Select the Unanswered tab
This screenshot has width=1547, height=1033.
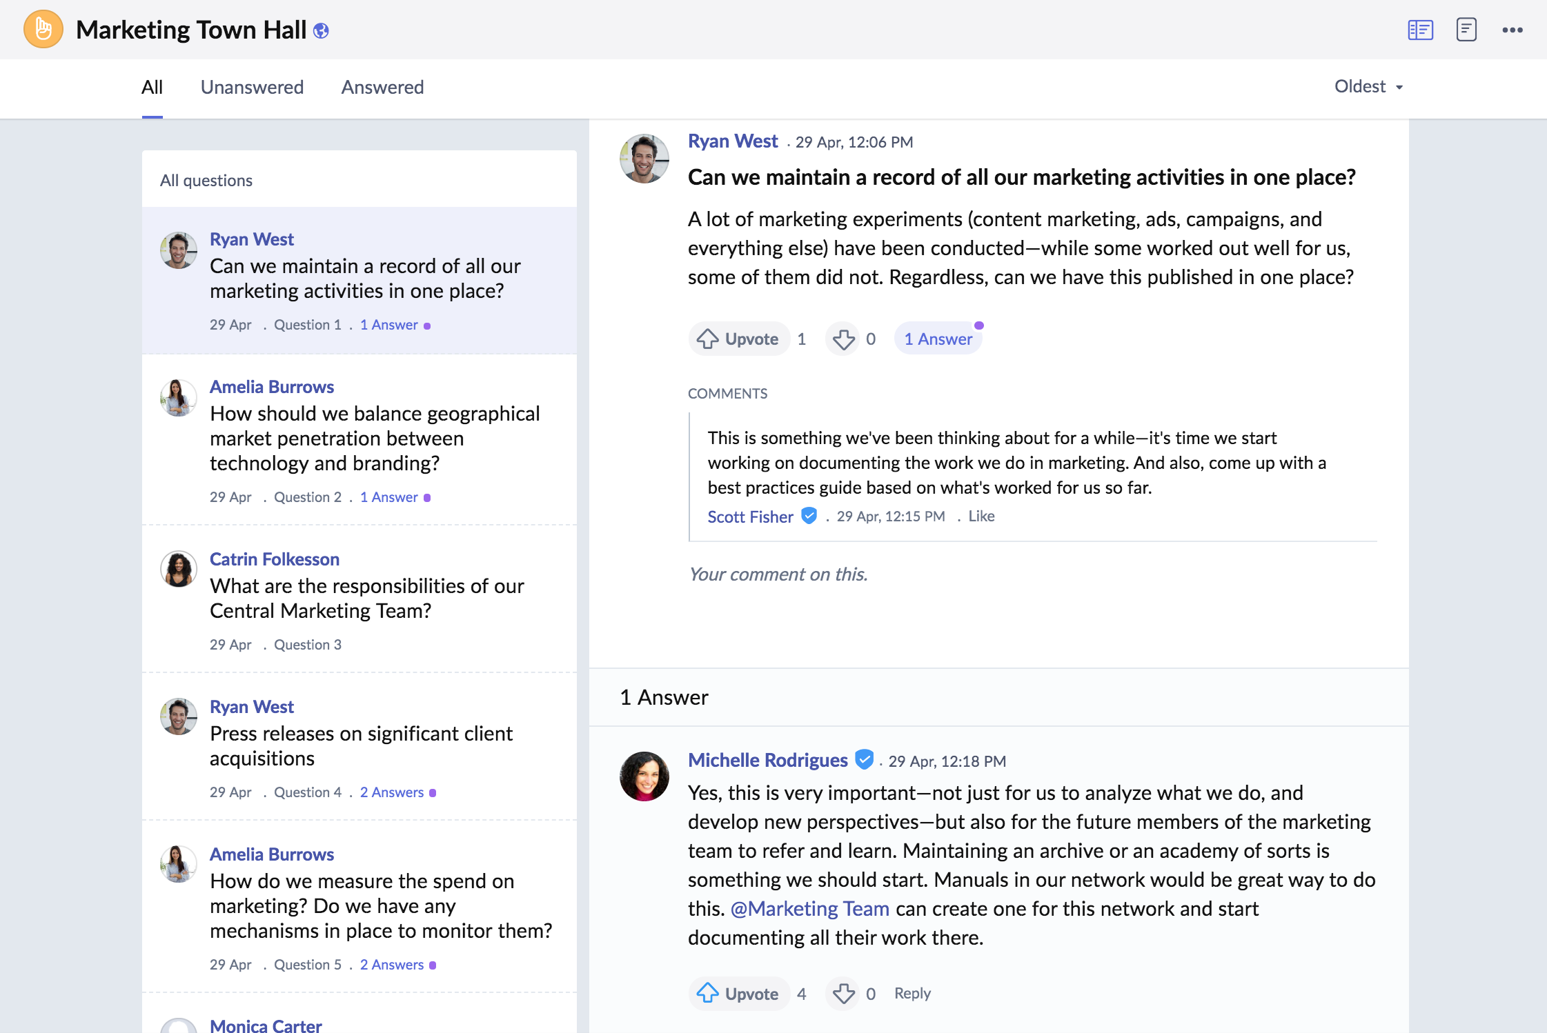point(253,86)
